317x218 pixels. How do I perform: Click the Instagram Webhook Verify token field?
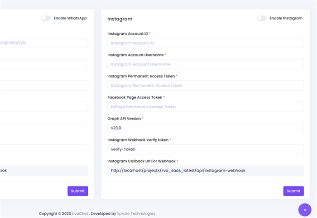205,149
